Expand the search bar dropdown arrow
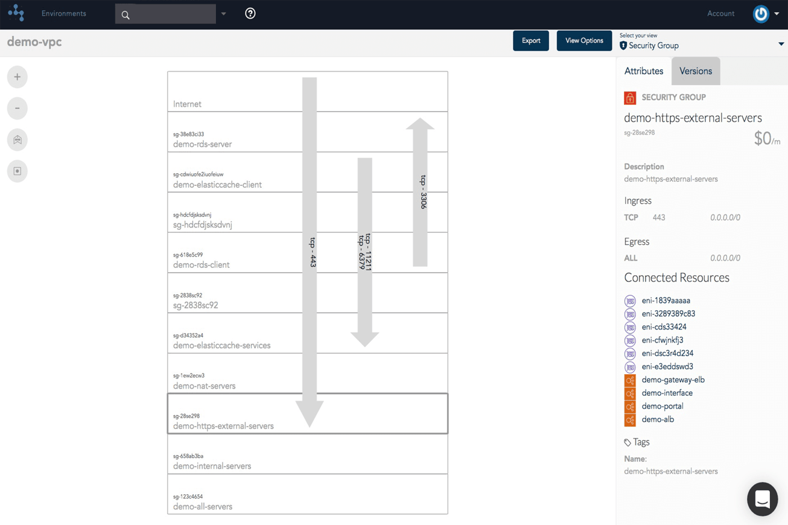Image resolution: width=788 pixels, height=525 pixels. [x=224, y=13]
